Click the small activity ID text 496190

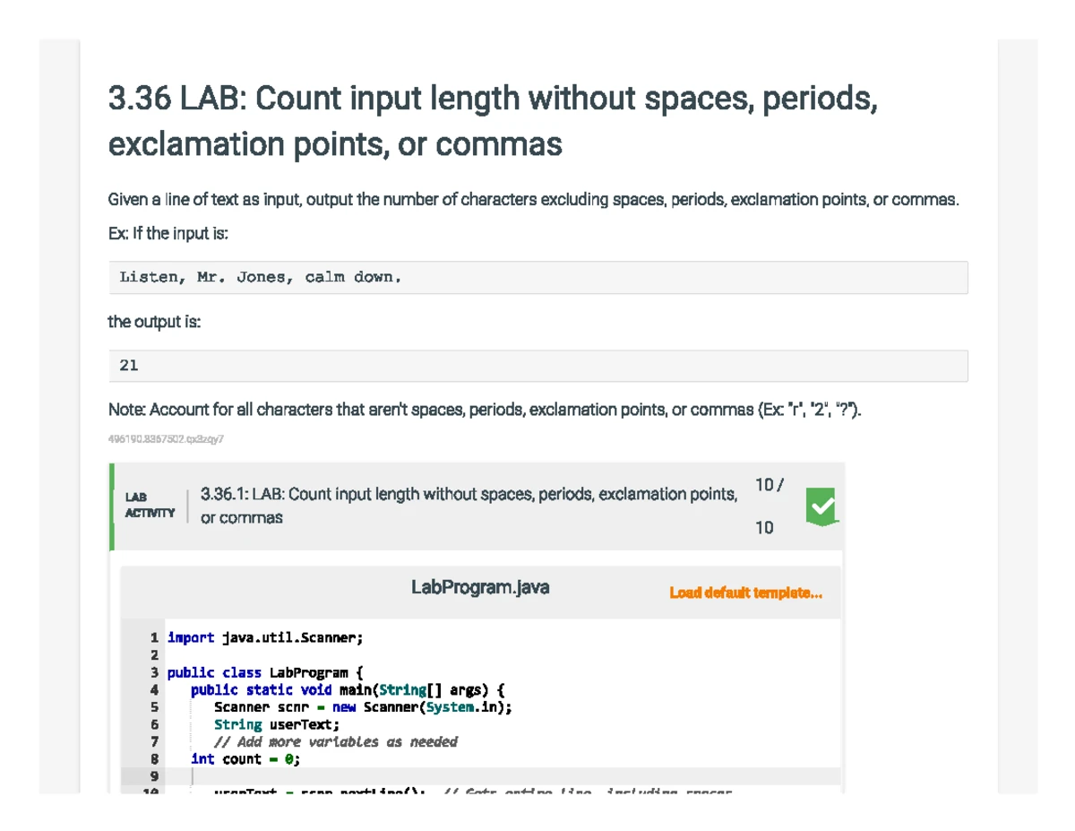166,439
